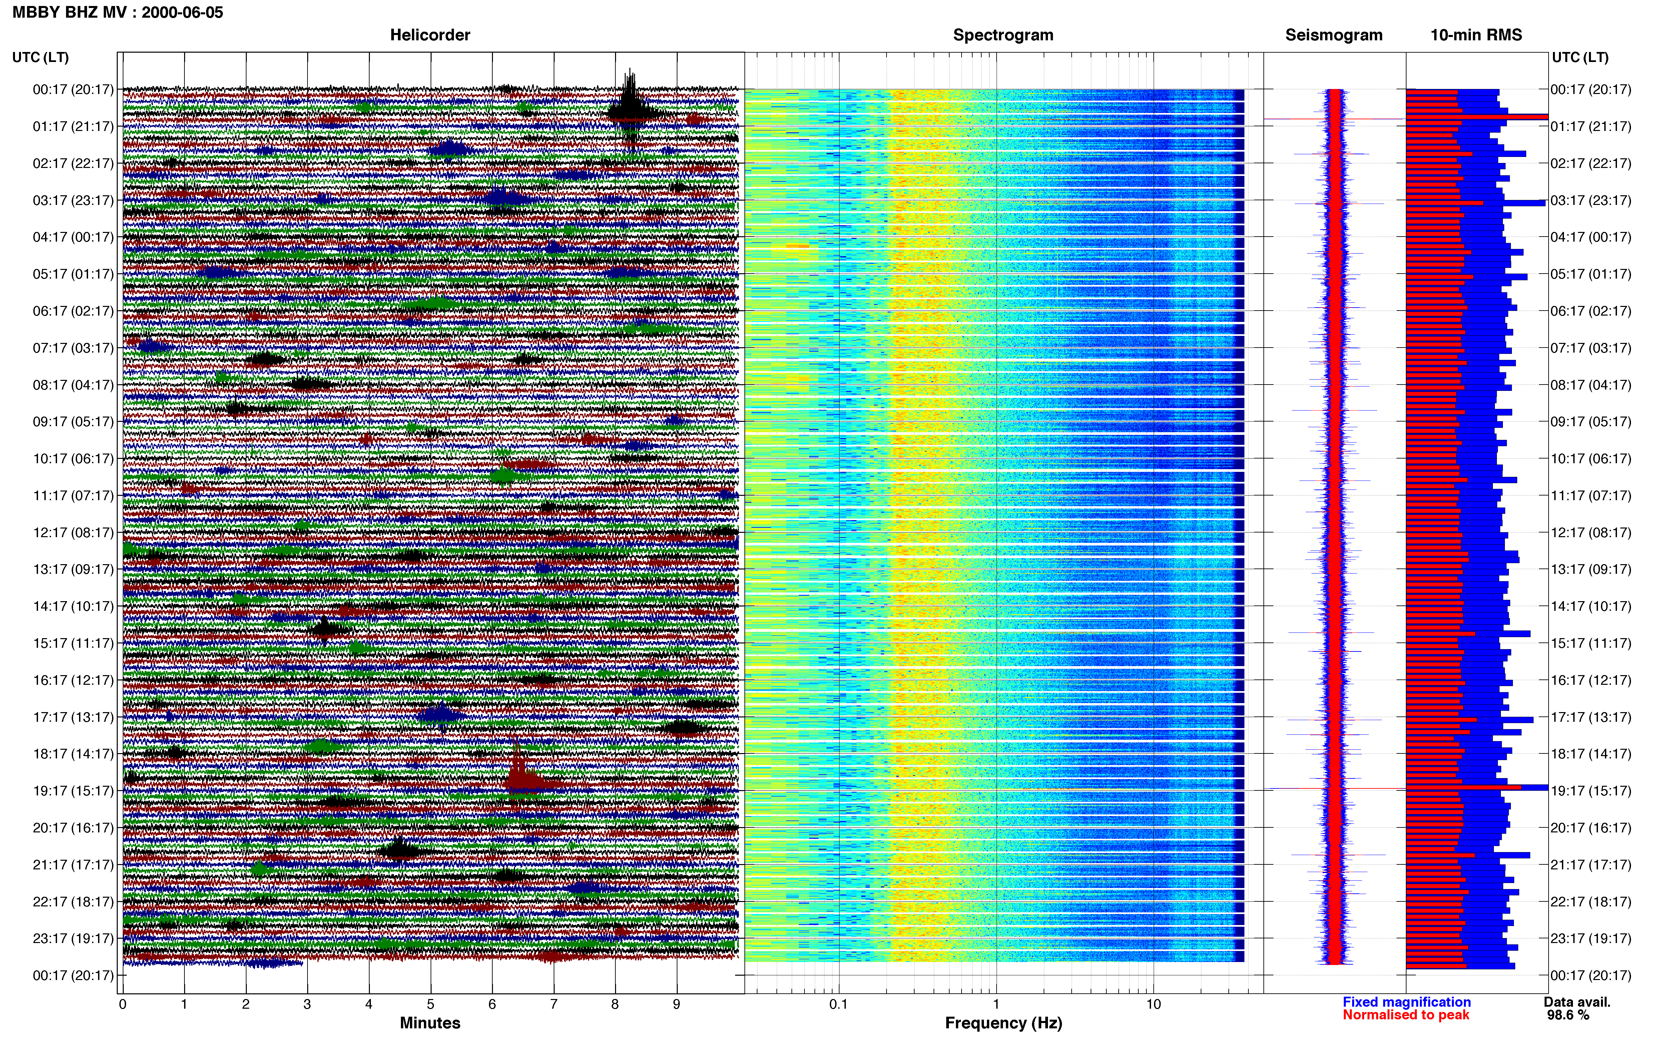Select RMS-side time label '13:17 (09:17)'
The image size is (1674, 1046).
[x=1591, y=569]
